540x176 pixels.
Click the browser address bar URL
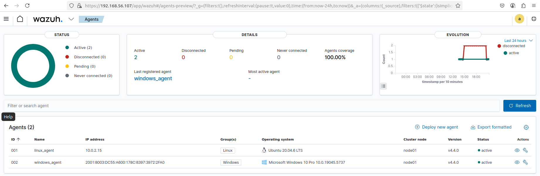268,6
